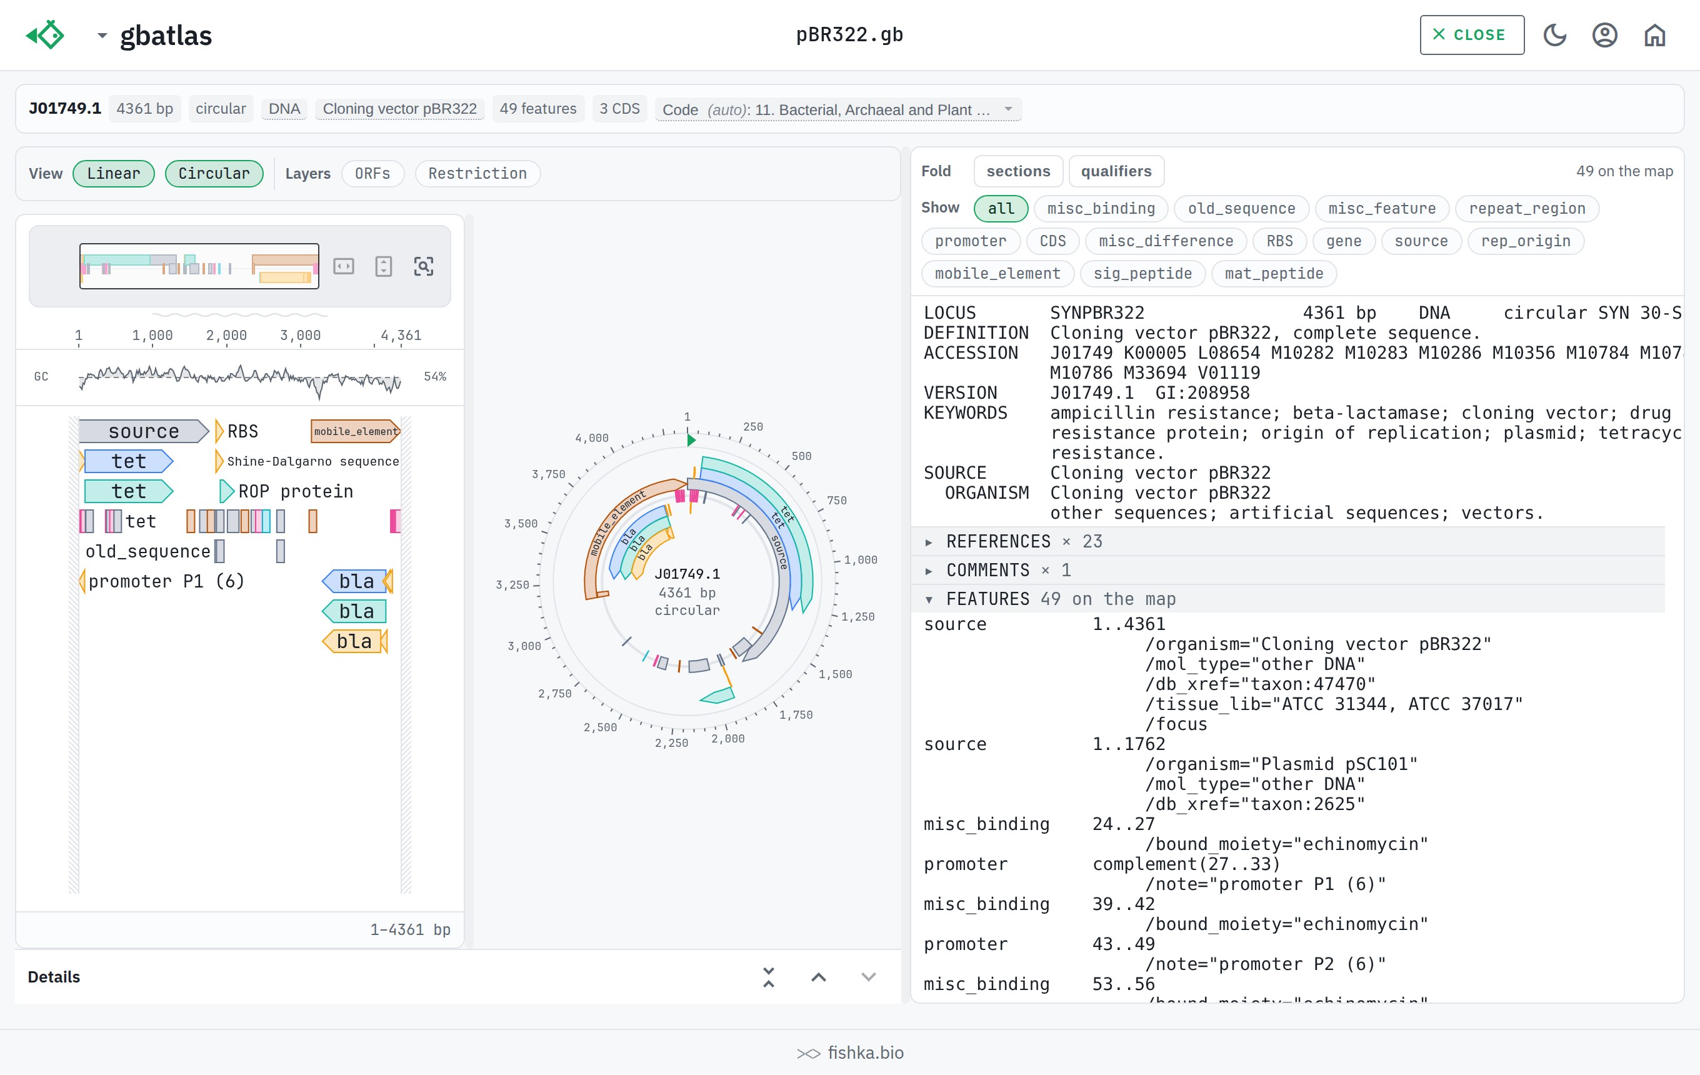
Task: Filter features by CDS
Action: tap(1052, 241)
